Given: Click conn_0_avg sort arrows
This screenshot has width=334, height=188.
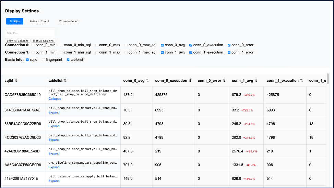Looking at the screenshot, I should (x=147, y=81).
